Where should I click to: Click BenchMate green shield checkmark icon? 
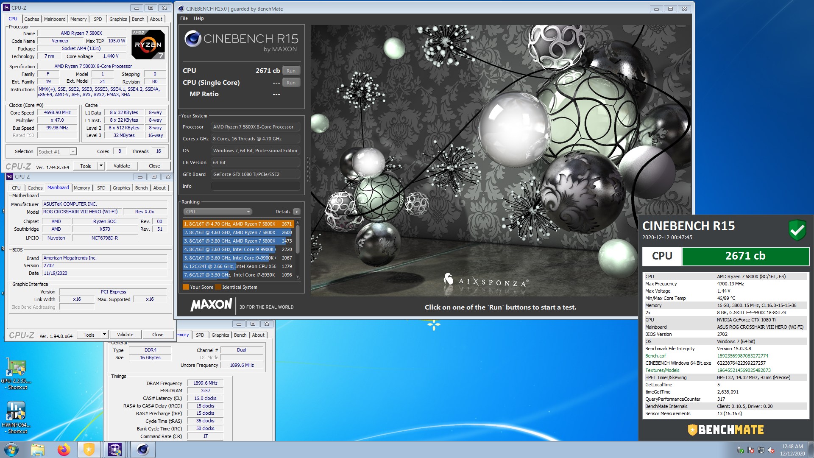797,230
